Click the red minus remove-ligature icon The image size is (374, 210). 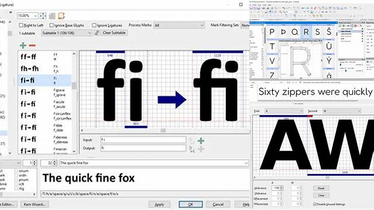tap(32, 45)
